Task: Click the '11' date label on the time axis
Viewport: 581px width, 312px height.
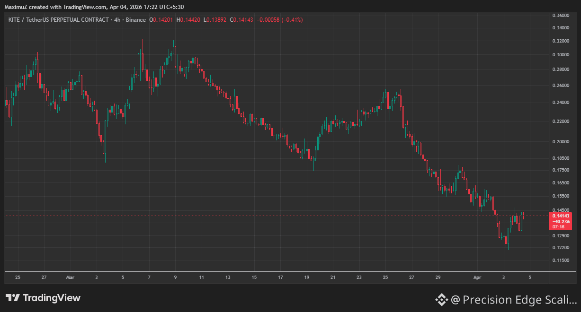Action: pyautogui.click(x=202, y=277)
